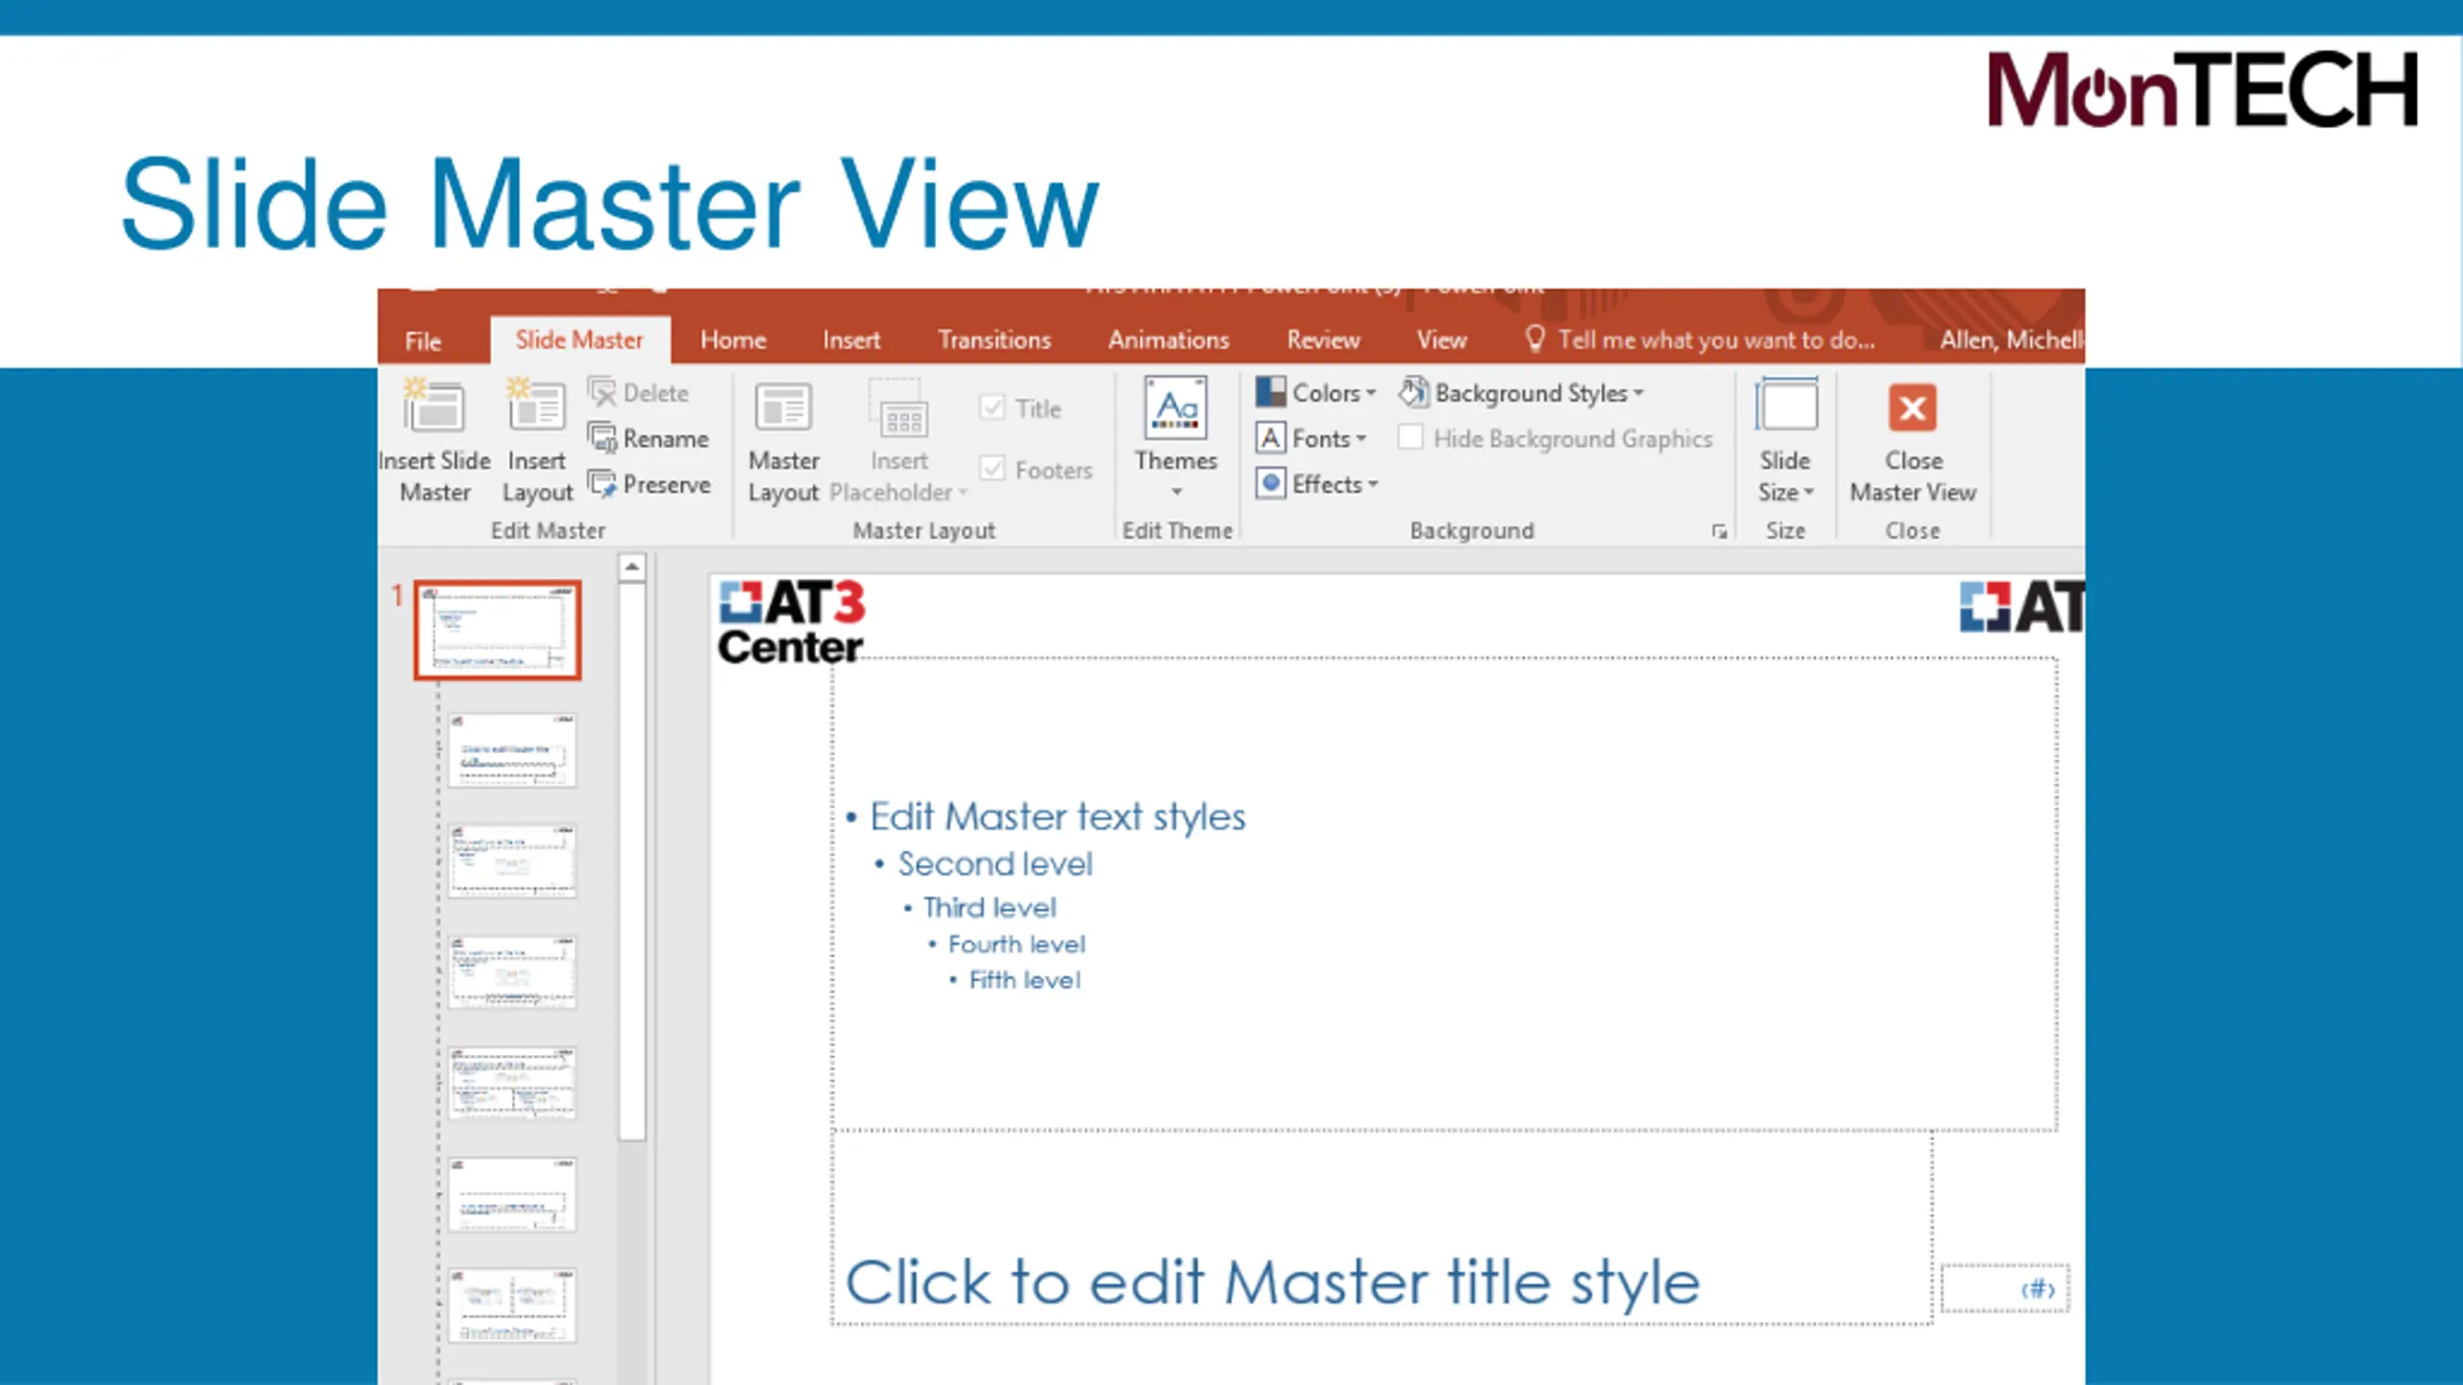Click the Rename layout icon
Viewport: 2463px width, 1385px height.
pos(602,439)
